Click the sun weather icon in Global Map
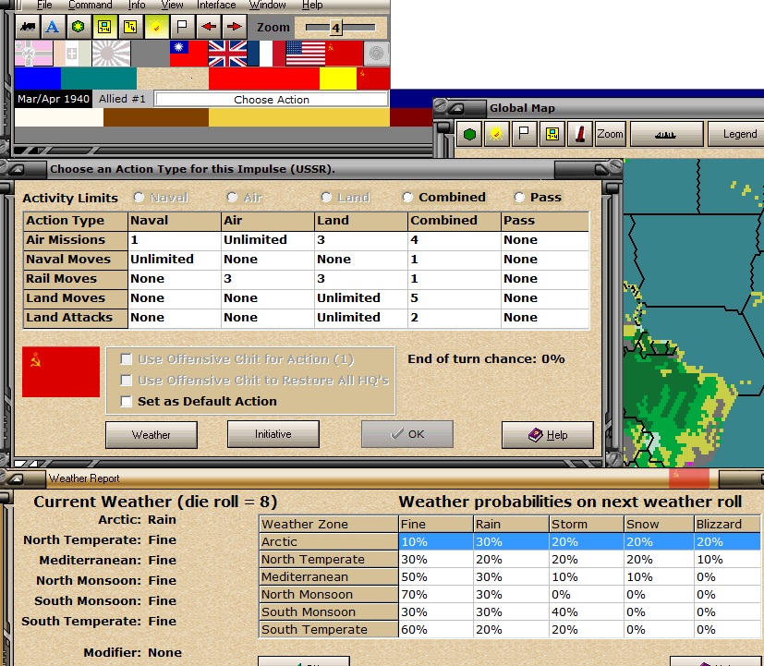The height and width of the screenshot is (666, 764). 496,134
